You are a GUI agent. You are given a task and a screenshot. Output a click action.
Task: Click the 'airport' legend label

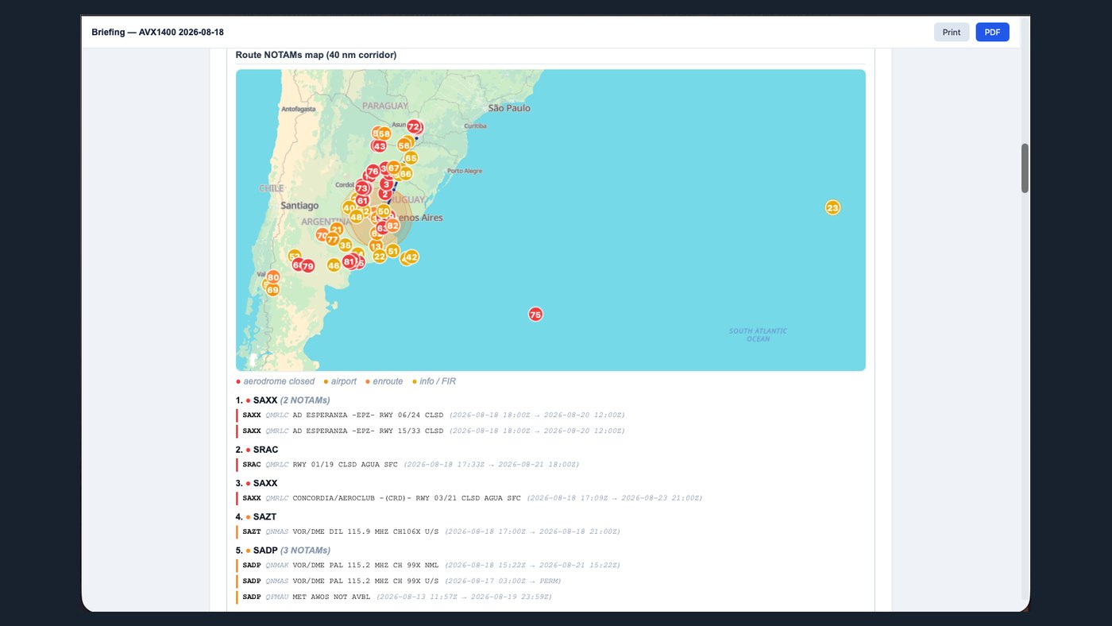(344, 381)
